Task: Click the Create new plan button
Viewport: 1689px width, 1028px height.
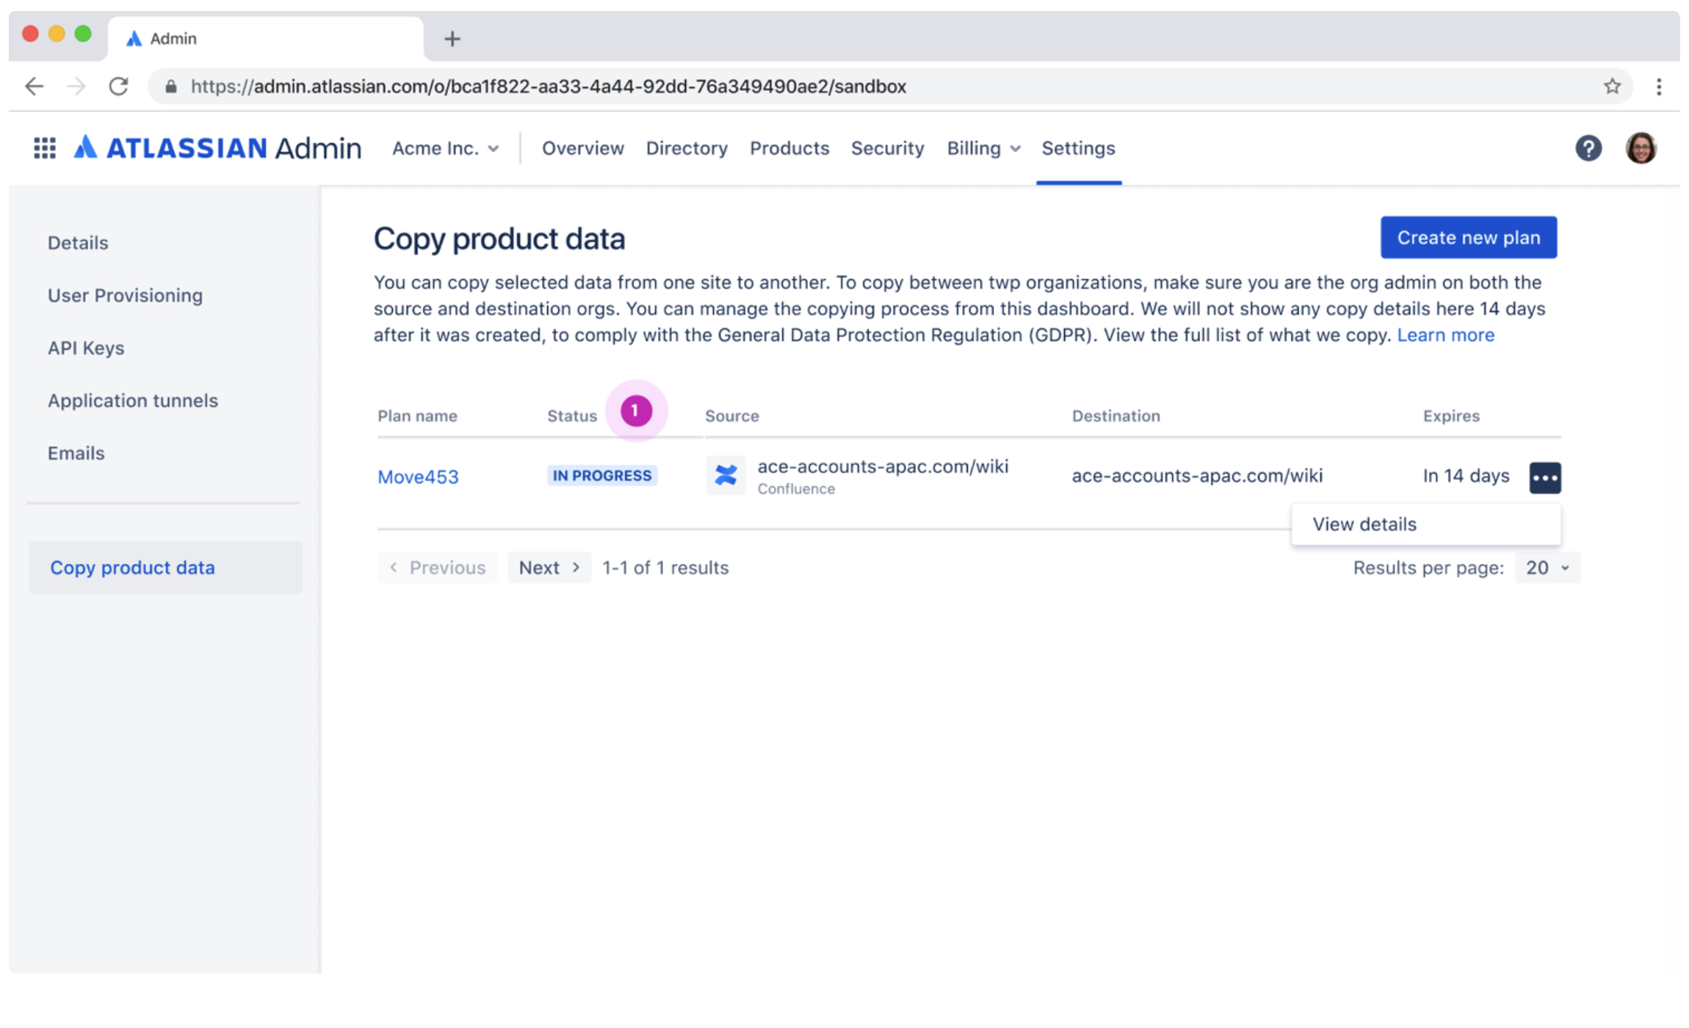Action: pos(1468,237)
